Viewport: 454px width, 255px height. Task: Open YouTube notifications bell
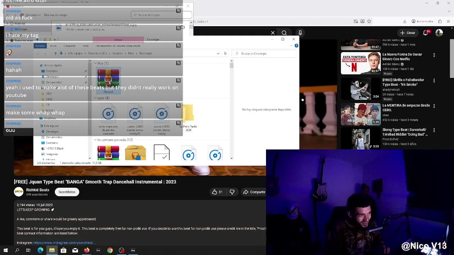(426, 33)
